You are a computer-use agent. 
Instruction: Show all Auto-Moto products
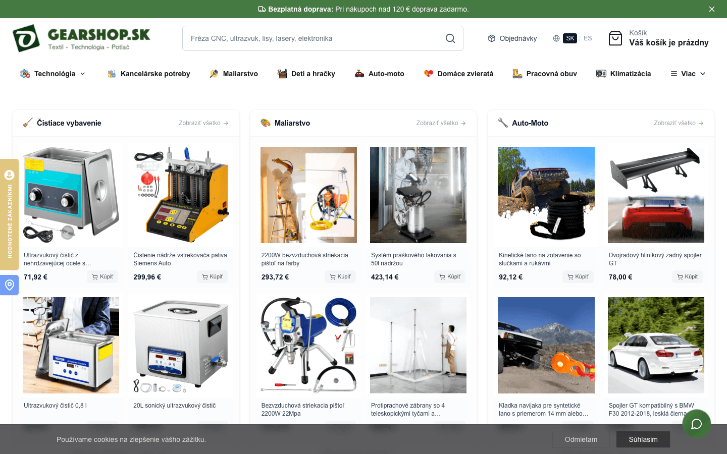point(678,123)
